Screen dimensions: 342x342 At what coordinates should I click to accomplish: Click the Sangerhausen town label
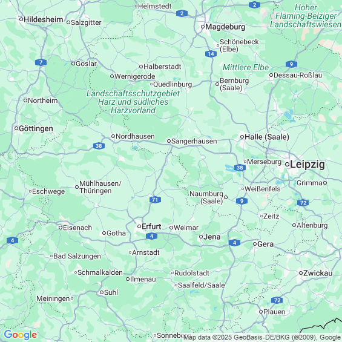194,141
